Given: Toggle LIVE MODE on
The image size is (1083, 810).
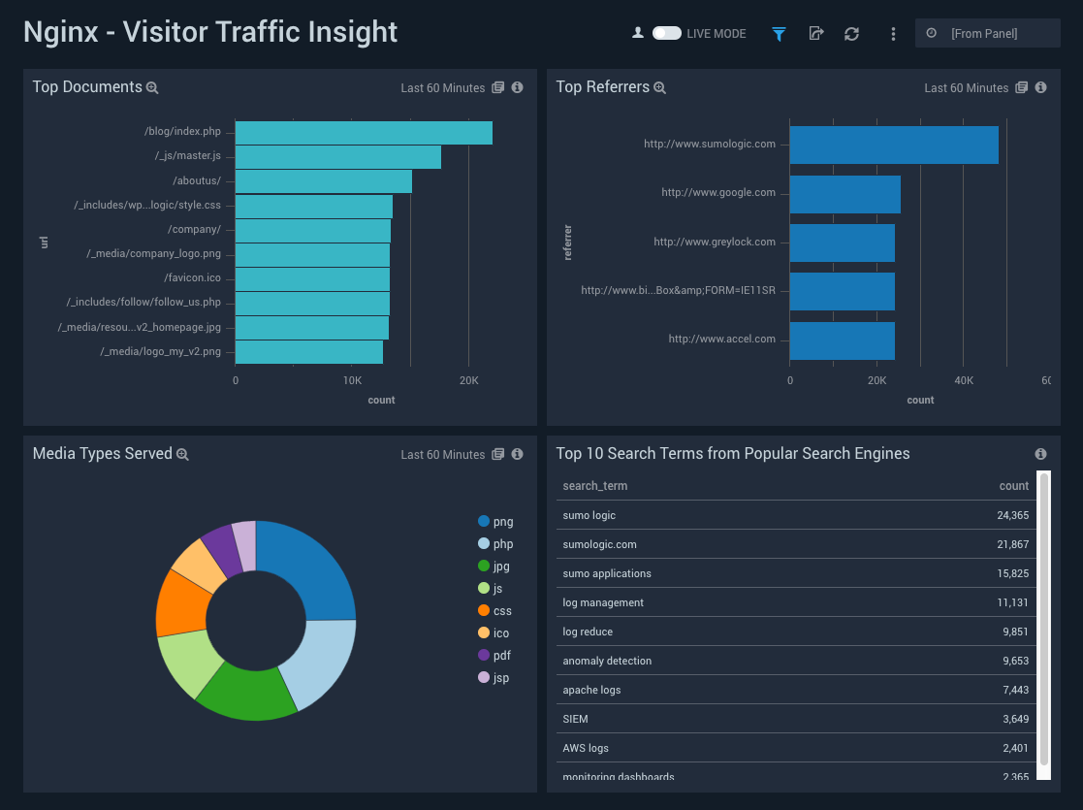Looking at the screenshot, I should (x=666, y=32).
